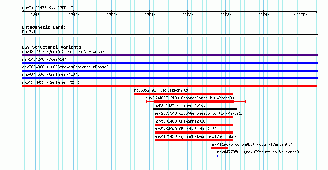Open the nsv5842427 (Almarri2020) label

click(x=179, y=106)
